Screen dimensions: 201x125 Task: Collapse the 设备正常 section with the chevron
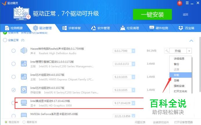pos(191,41)
